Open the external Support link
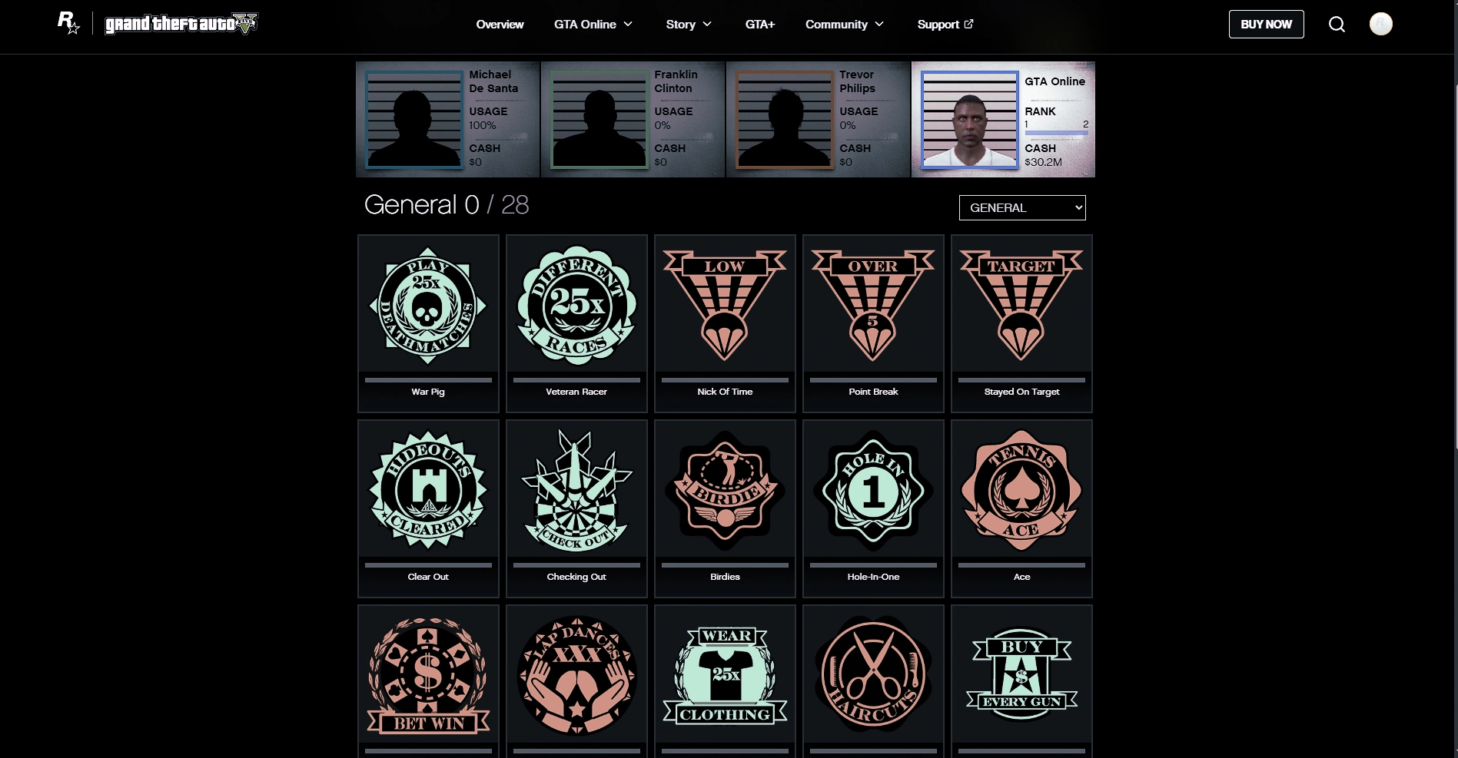The image size is (1458, 758). point(945,25)
